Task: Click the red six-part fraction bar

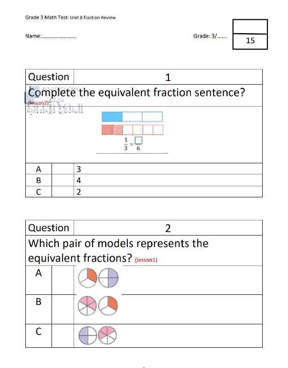Action: pos(132,130)
